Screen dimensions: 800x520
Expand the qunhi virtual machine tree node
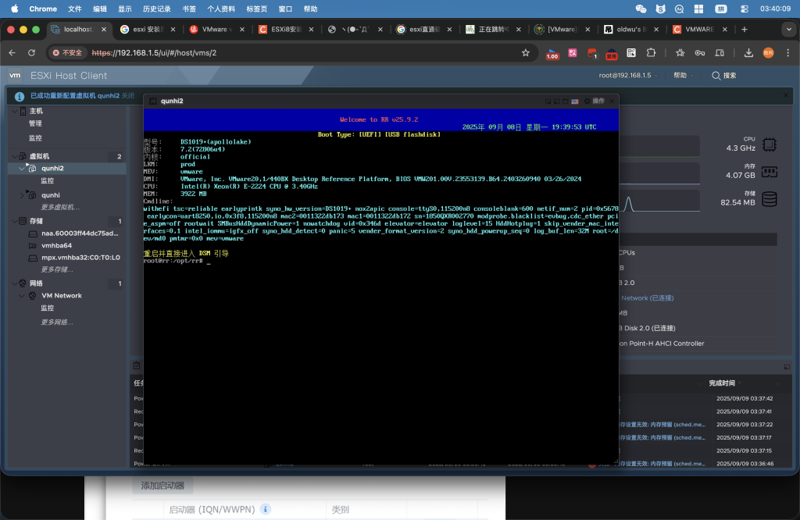(x=21, y=194)
